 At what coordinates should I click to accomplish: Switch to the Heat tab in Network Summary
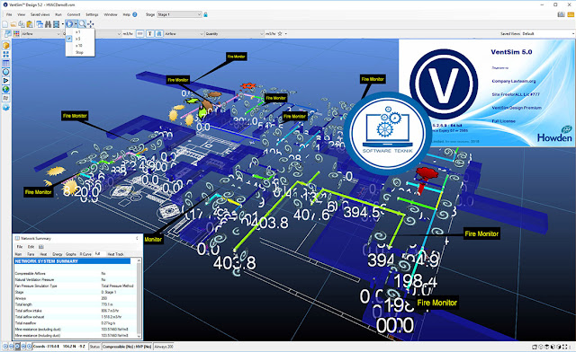point(43,254)
